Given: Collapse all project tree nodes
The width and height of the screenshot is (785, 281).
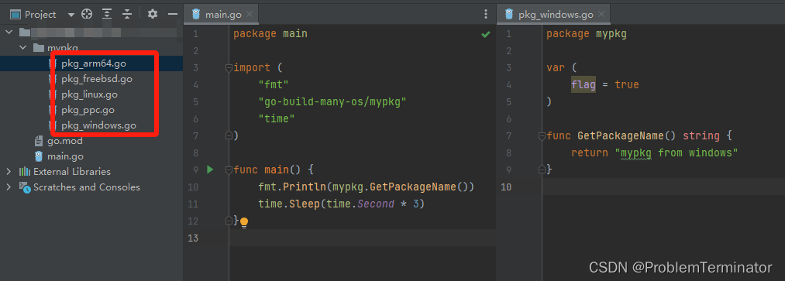Looking at the screenshot, I should tap(126, 15).
